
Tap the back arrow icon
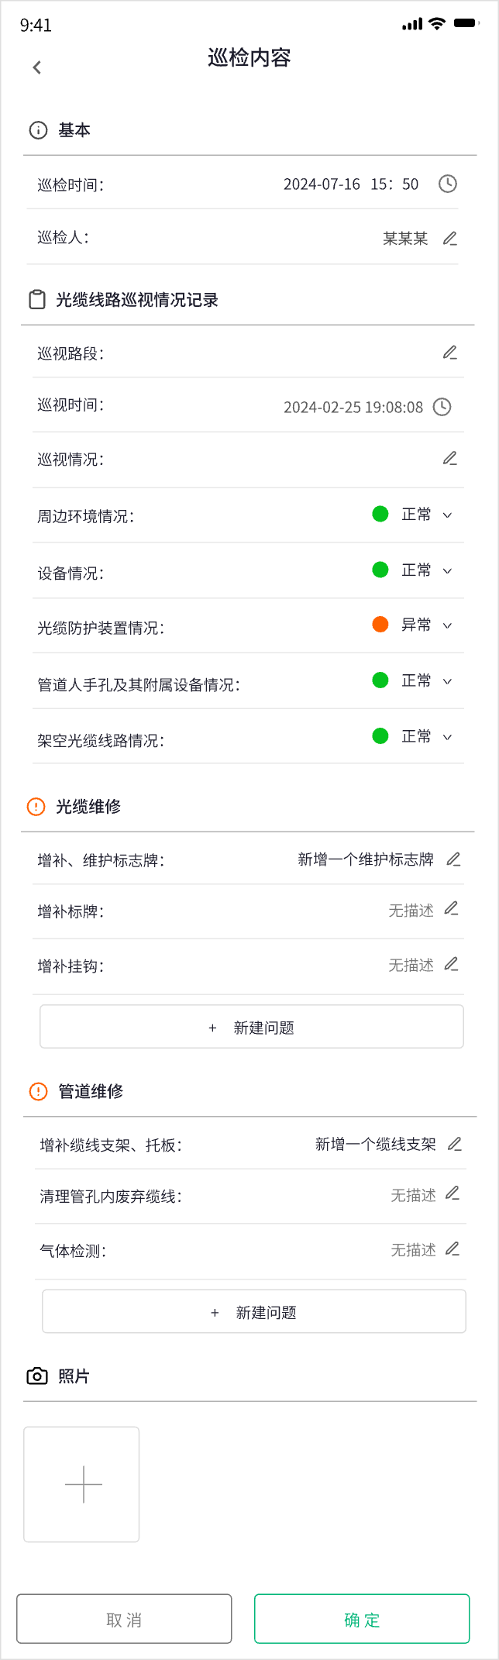click(x=37, y=67)
